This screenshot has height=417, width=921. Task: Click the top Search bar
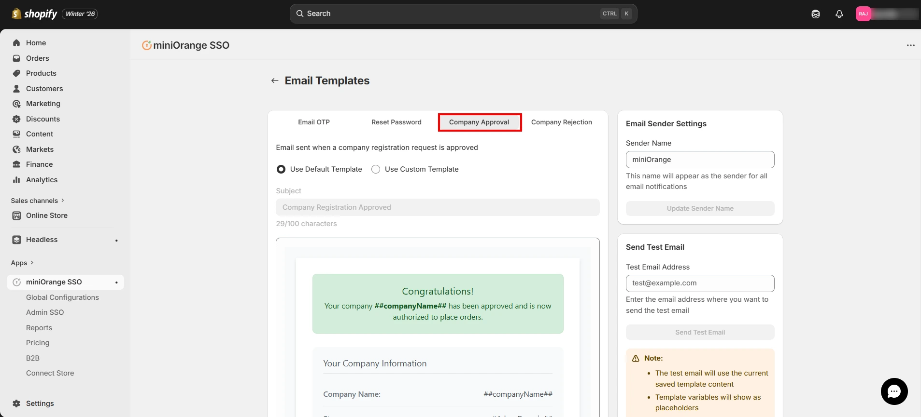pos(463,13)
